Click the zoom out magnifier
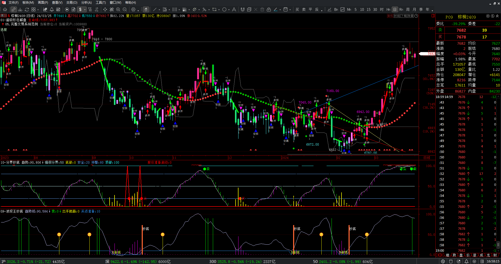 pos(125,9)
